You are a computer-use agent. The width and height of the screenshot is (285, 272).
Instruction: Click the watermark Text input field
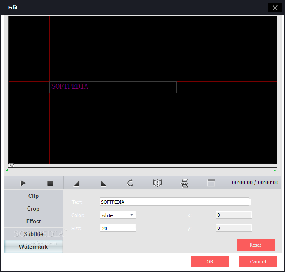(175, 202)
